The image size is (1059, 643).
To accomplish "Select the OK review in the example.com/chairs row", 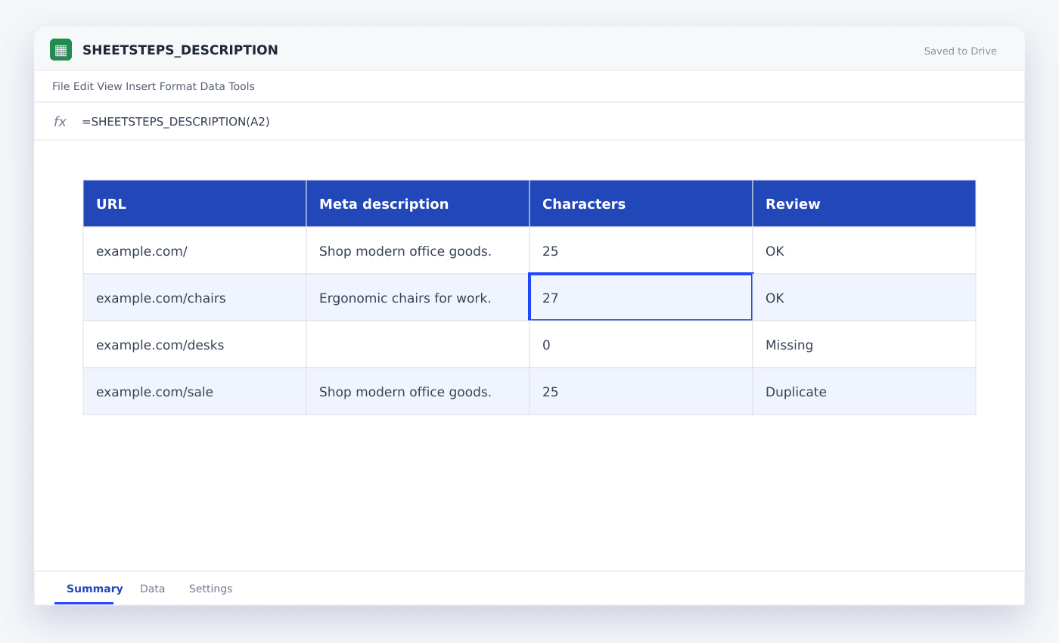I will pyautogui.click(x=864, y=297).
